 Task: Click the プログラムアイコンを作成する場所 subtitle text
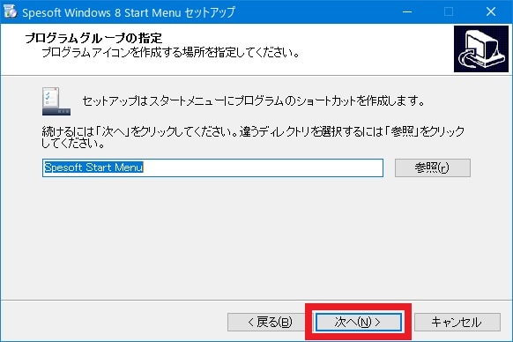pyautogui.click(x=170, y=52)
